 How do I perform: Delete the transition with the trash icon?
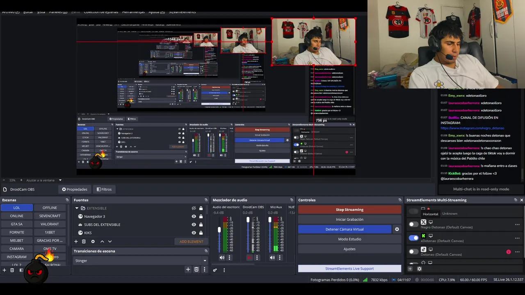pyautogui.click(x=196, y=269)
